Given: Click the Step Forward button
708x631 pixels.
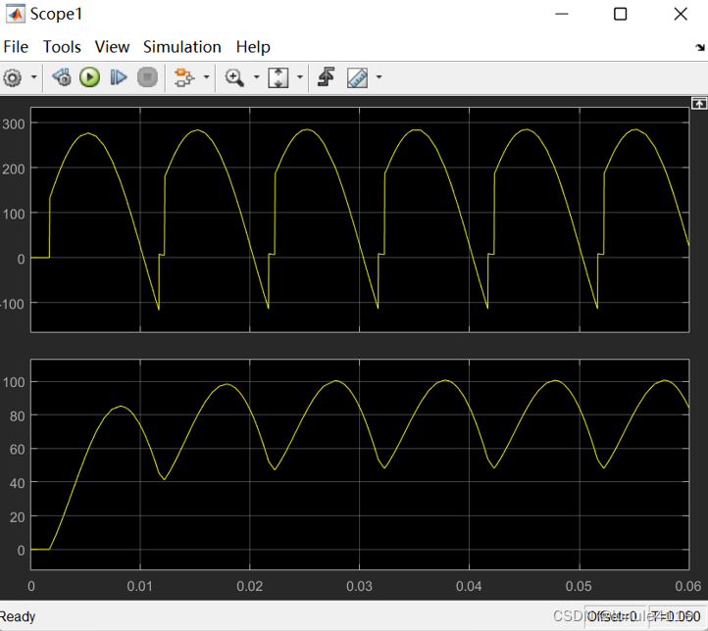Looking at the screenshot, I should (x=119, y=77).
